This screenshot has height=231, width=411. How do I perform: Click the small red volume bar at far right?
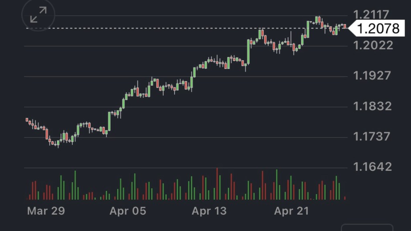point(345,198)
